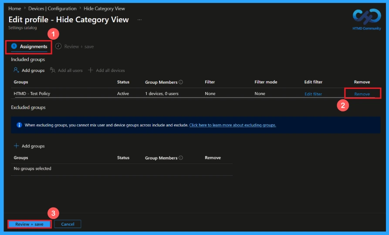Image resolution: width=389 pixels, height=235 pixels.
Task: Click the Add groups person icon under Included groups
Action: click(x=16, y=70)
